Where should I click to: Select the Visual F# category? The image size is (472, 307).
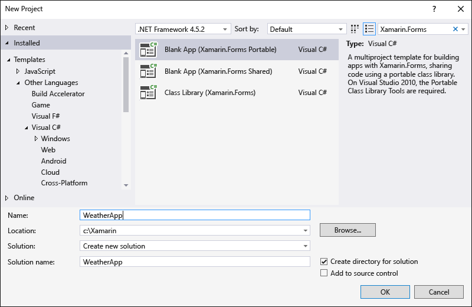[x=45, y=116]
